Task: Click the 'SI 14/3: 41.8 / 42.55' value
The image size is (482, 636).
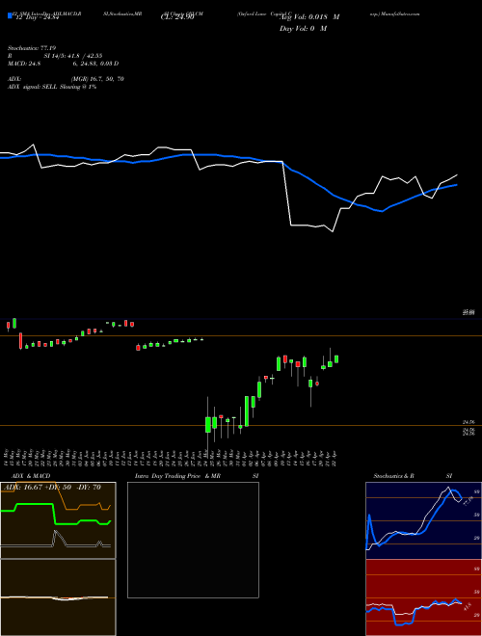Action: [x=73, y=56]
